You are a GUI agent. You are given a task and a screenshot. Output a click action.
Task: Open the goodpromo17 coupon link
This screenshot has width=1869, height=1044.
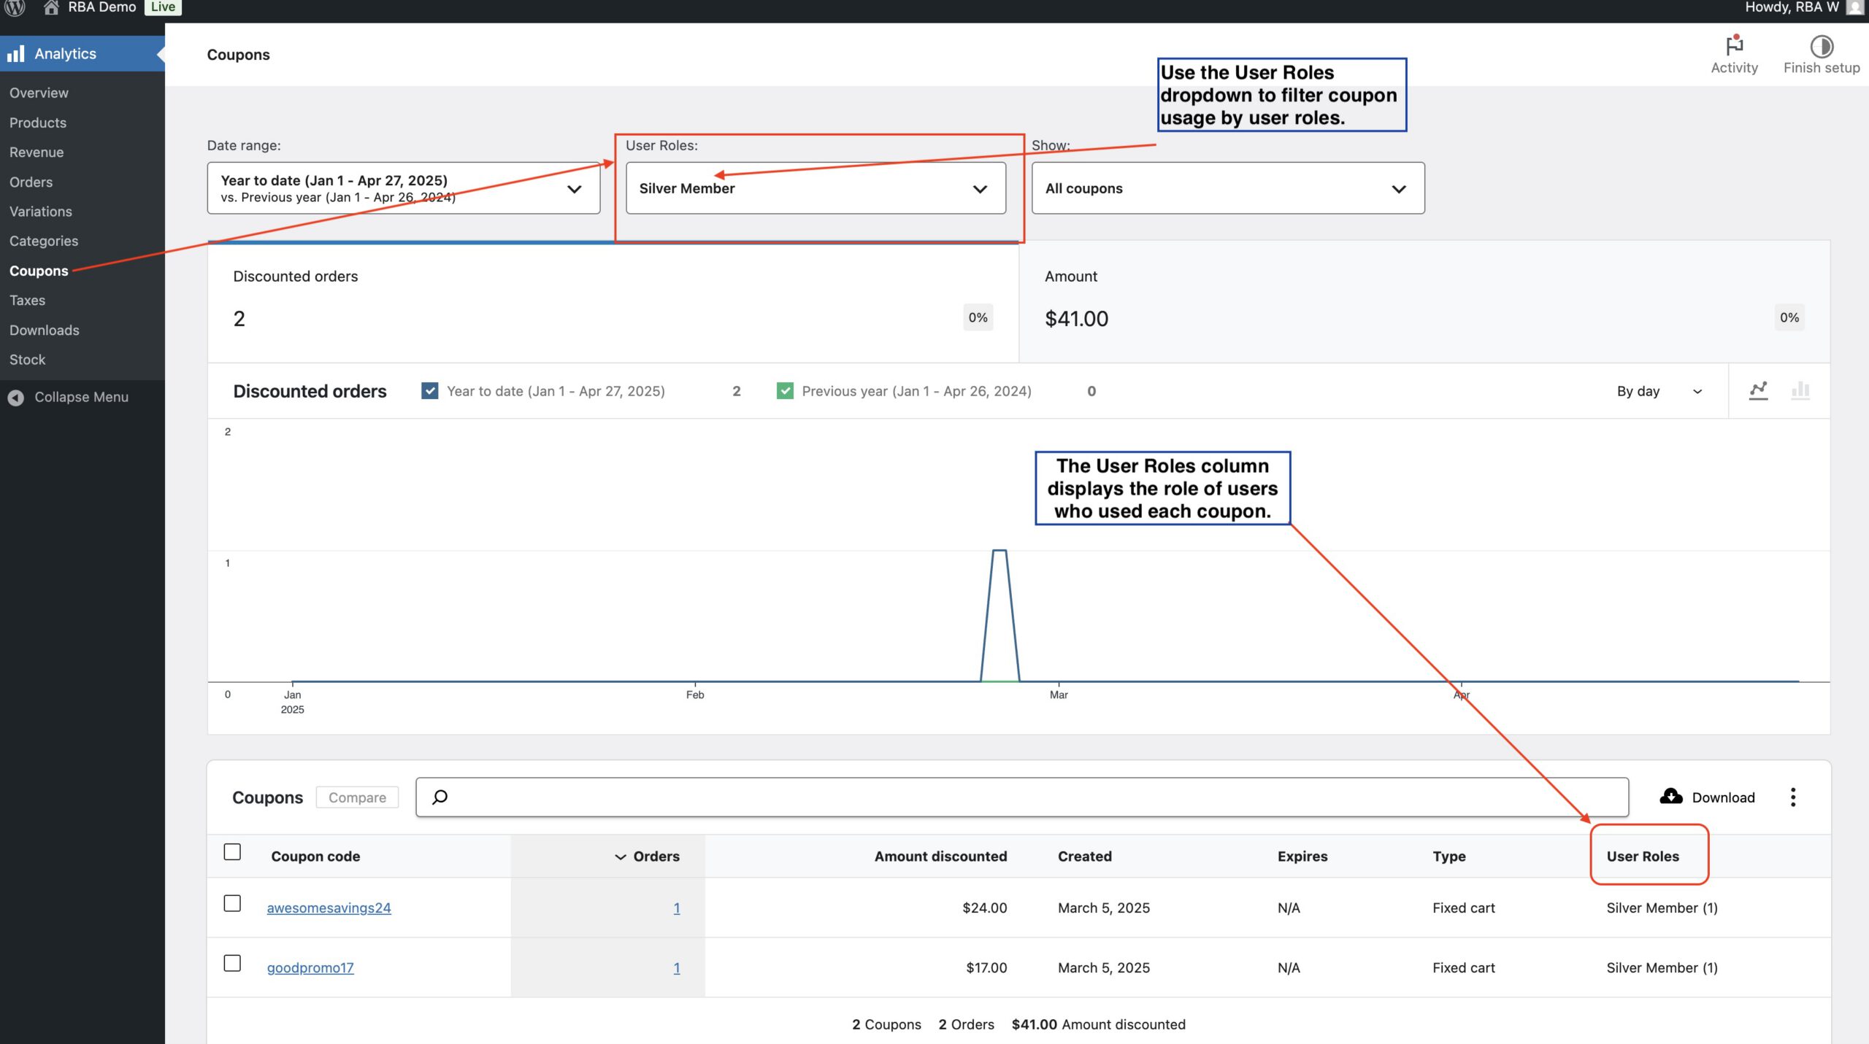pos(310,967)
